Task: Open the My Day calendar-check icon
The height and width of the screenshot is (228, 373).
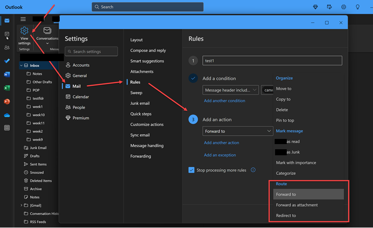Action: 330,7
